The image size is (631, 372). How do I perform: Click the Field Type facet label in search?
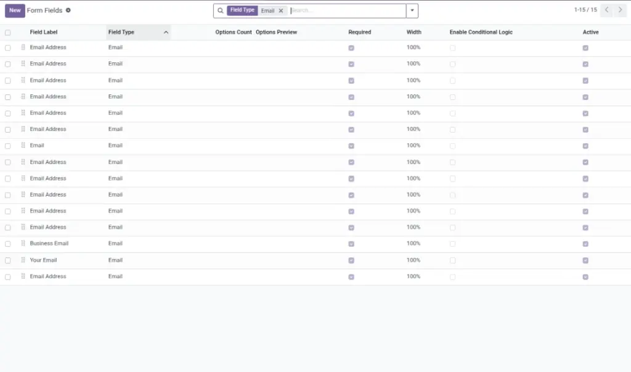(242, 10)
